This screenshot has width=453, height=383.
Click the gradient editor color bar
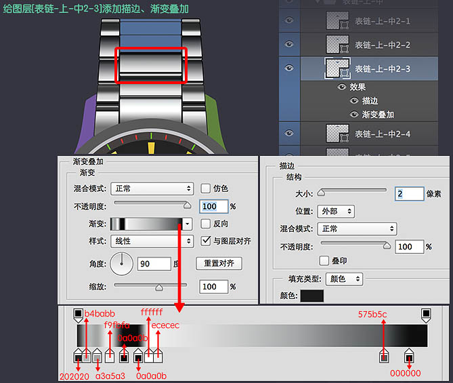point(252,336)
